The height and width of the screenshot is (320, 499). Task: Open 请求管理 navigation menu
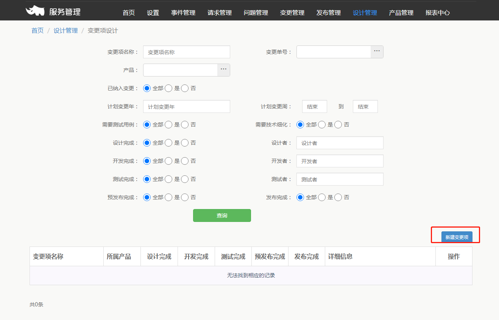coord(220,12)
